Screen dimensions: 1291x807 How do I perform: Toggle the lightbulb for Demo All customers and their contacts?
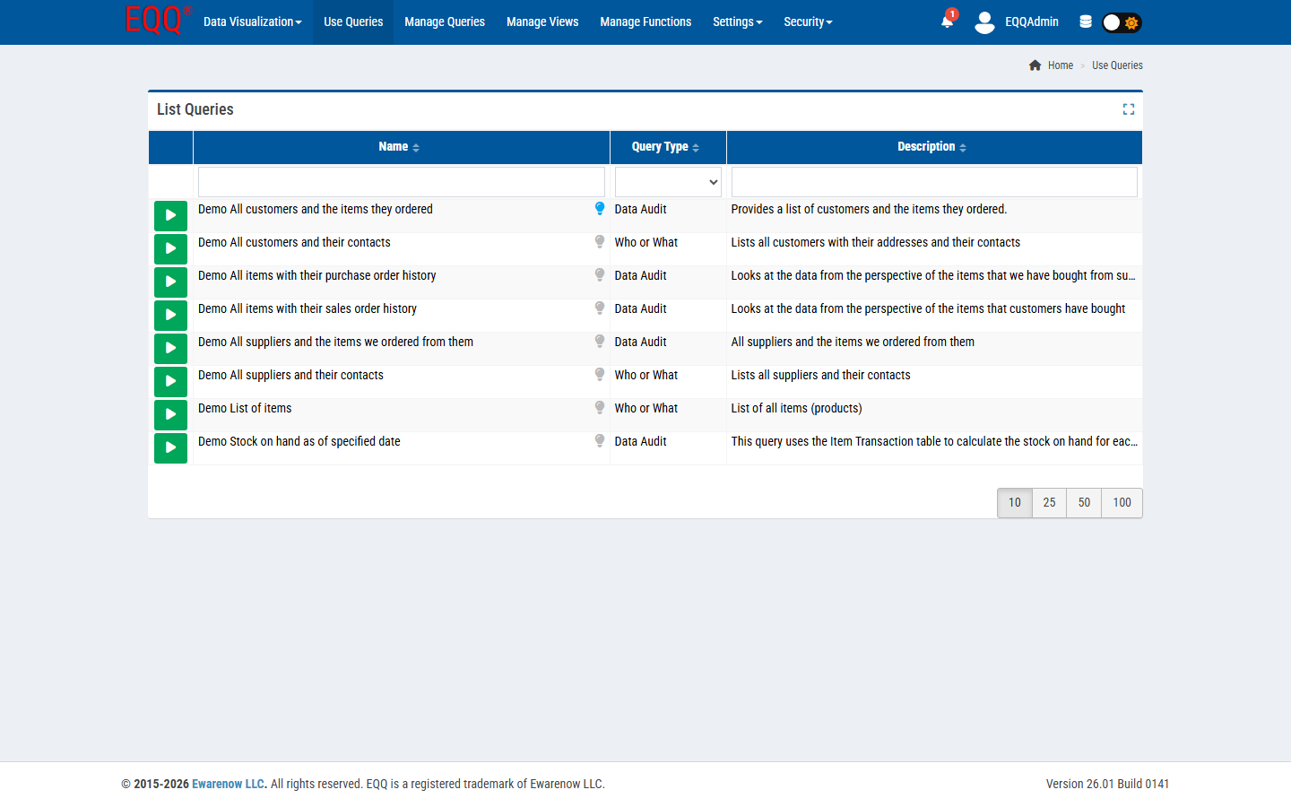tap(599, 240)
